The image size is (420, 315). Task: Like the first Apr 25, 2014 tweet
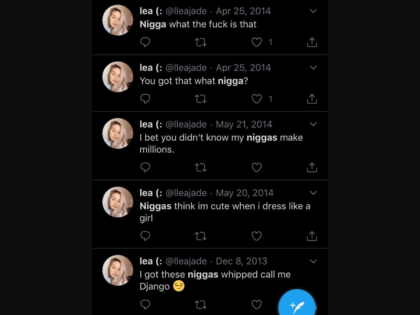257,42
